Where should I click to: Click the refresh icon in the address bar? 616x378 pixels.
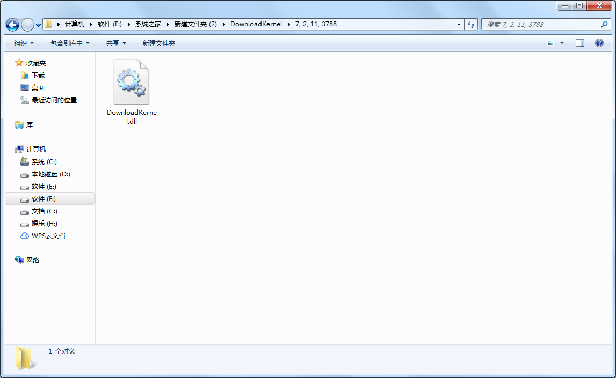[471, 24]
